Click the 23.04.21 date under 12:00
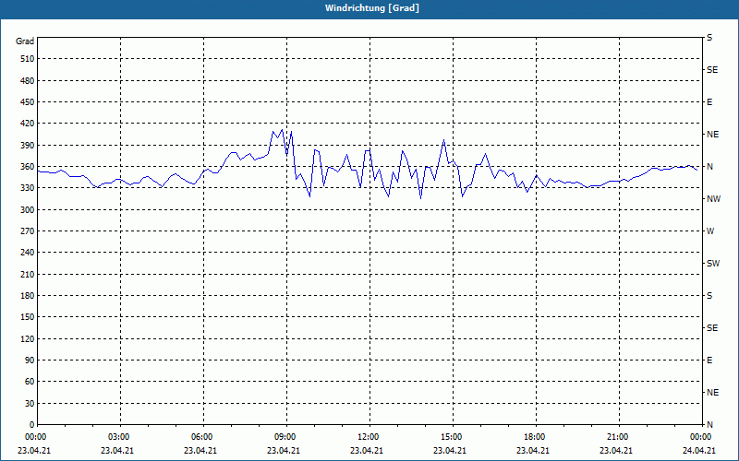 click(x=366, y=451)
